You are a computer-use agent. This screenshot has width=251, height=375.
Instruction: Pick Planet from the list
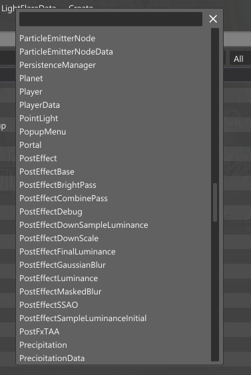point(31,79)
